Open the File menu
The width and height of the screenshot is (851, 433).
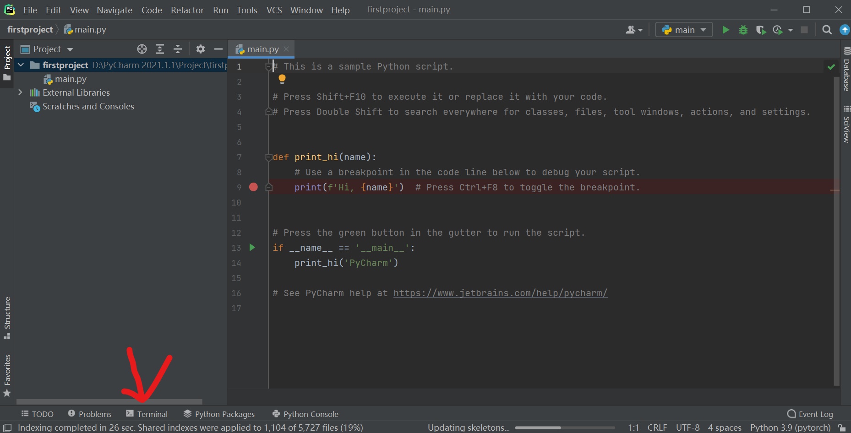click(x=30, y=10)
